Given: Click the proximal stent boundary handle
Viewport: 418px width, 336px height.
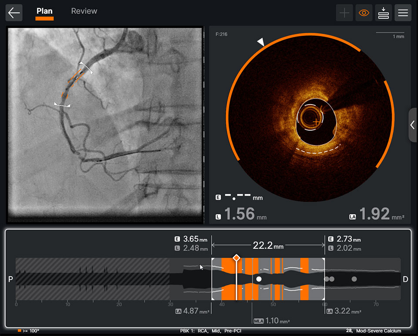Looking at the screenshot, I should pos(212,279).
